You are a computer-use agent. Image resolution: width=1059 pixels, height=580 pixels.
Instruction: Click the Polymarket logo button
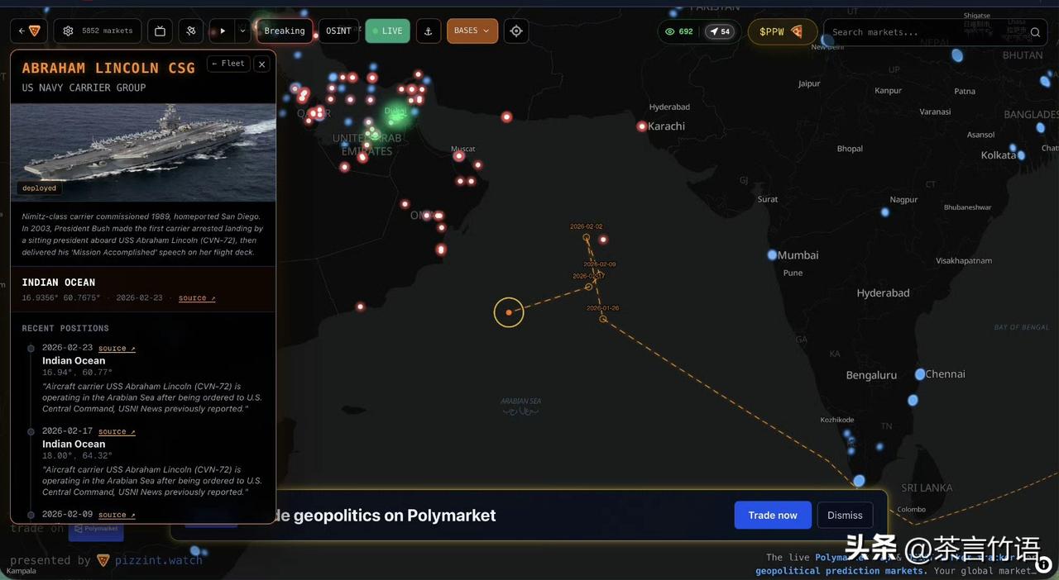[x=96, y=529]
